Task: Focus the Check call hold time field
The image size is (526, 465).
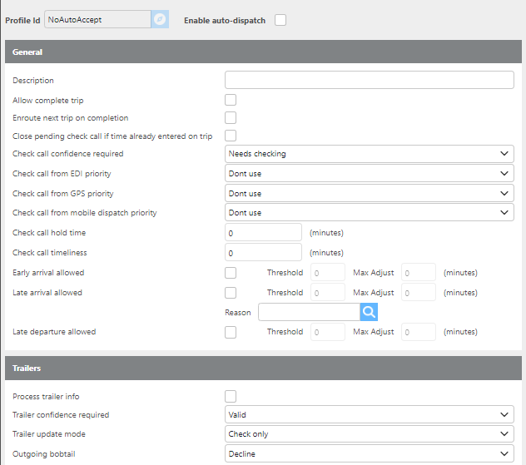Action: (x=263, y=233)
